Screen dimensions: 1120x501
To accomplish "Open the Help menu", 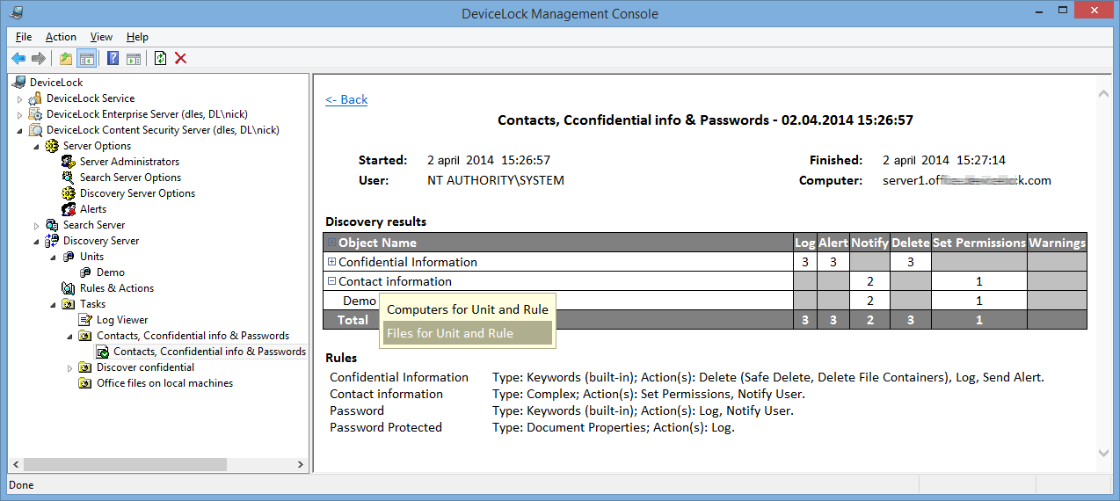I will pos(137,37).
